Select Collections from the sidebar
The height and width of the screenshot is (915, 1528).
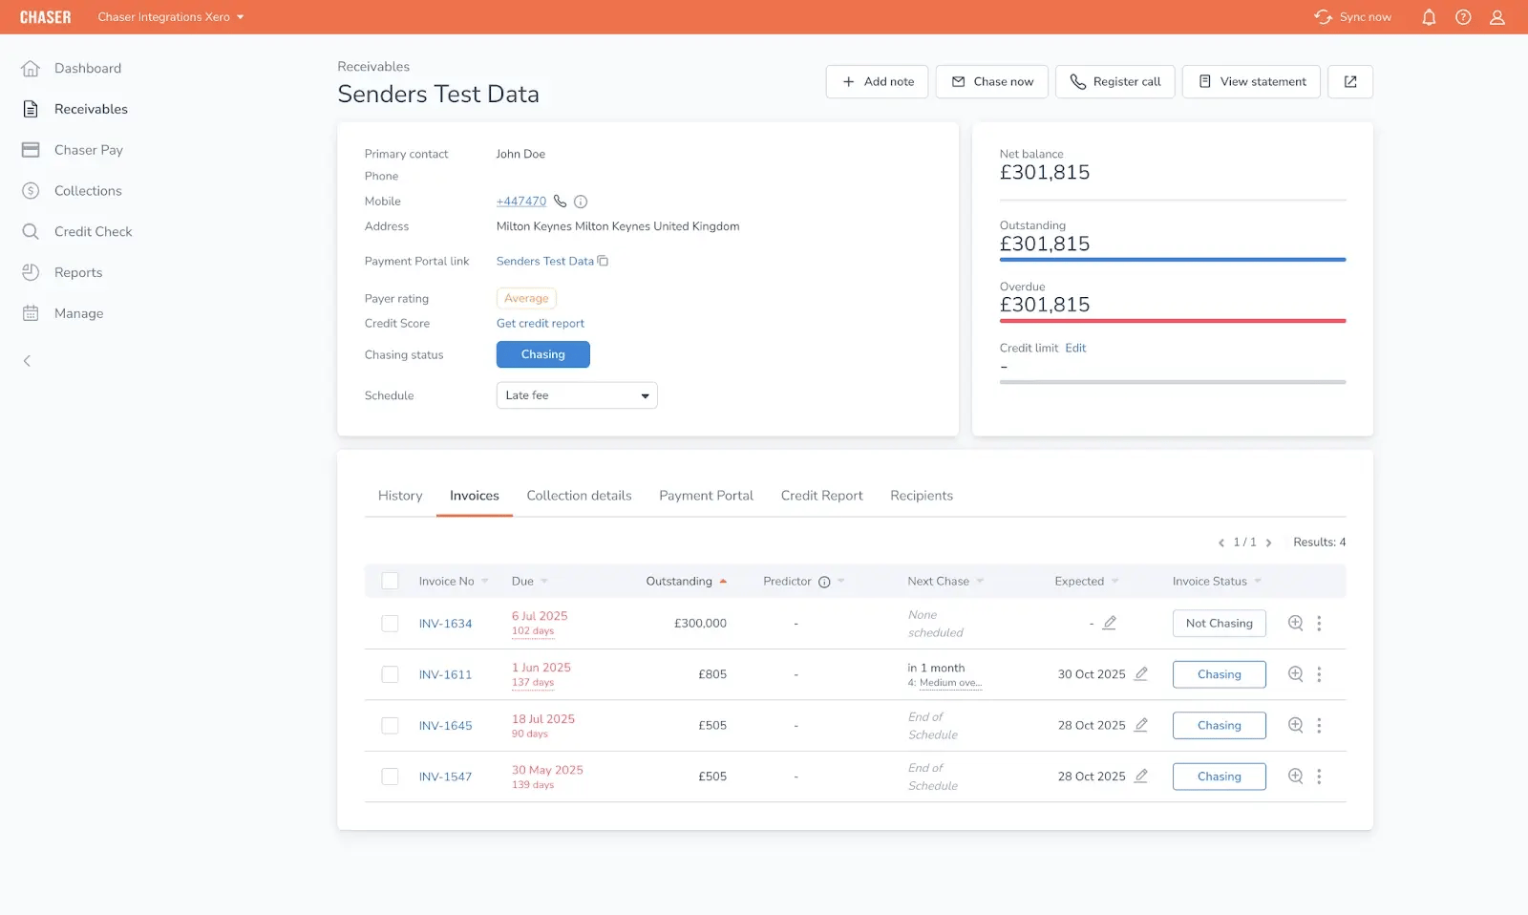87,190
